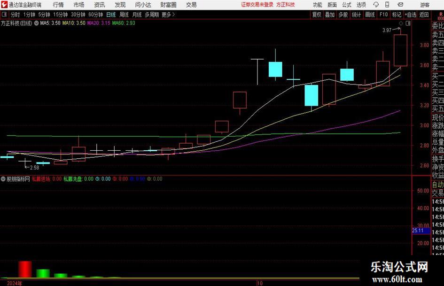The image size is (444, 286).
Task: Click the 2.58 low price label
Action: coord(35,168)
